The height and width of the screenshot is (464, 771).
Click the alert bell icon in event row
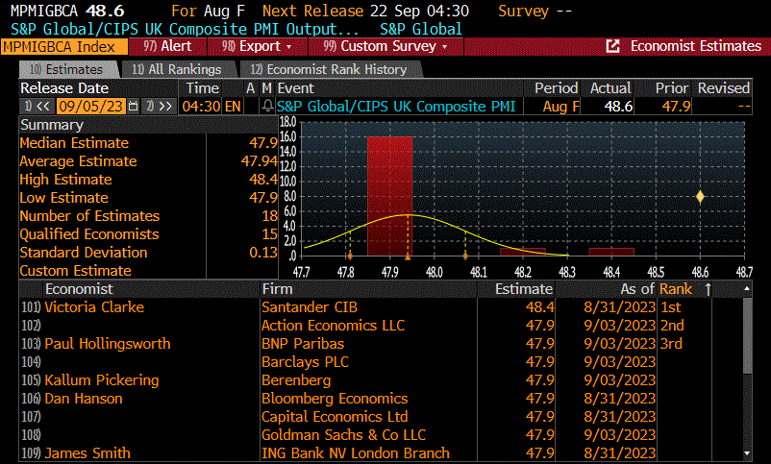click(x=267, y=107)
